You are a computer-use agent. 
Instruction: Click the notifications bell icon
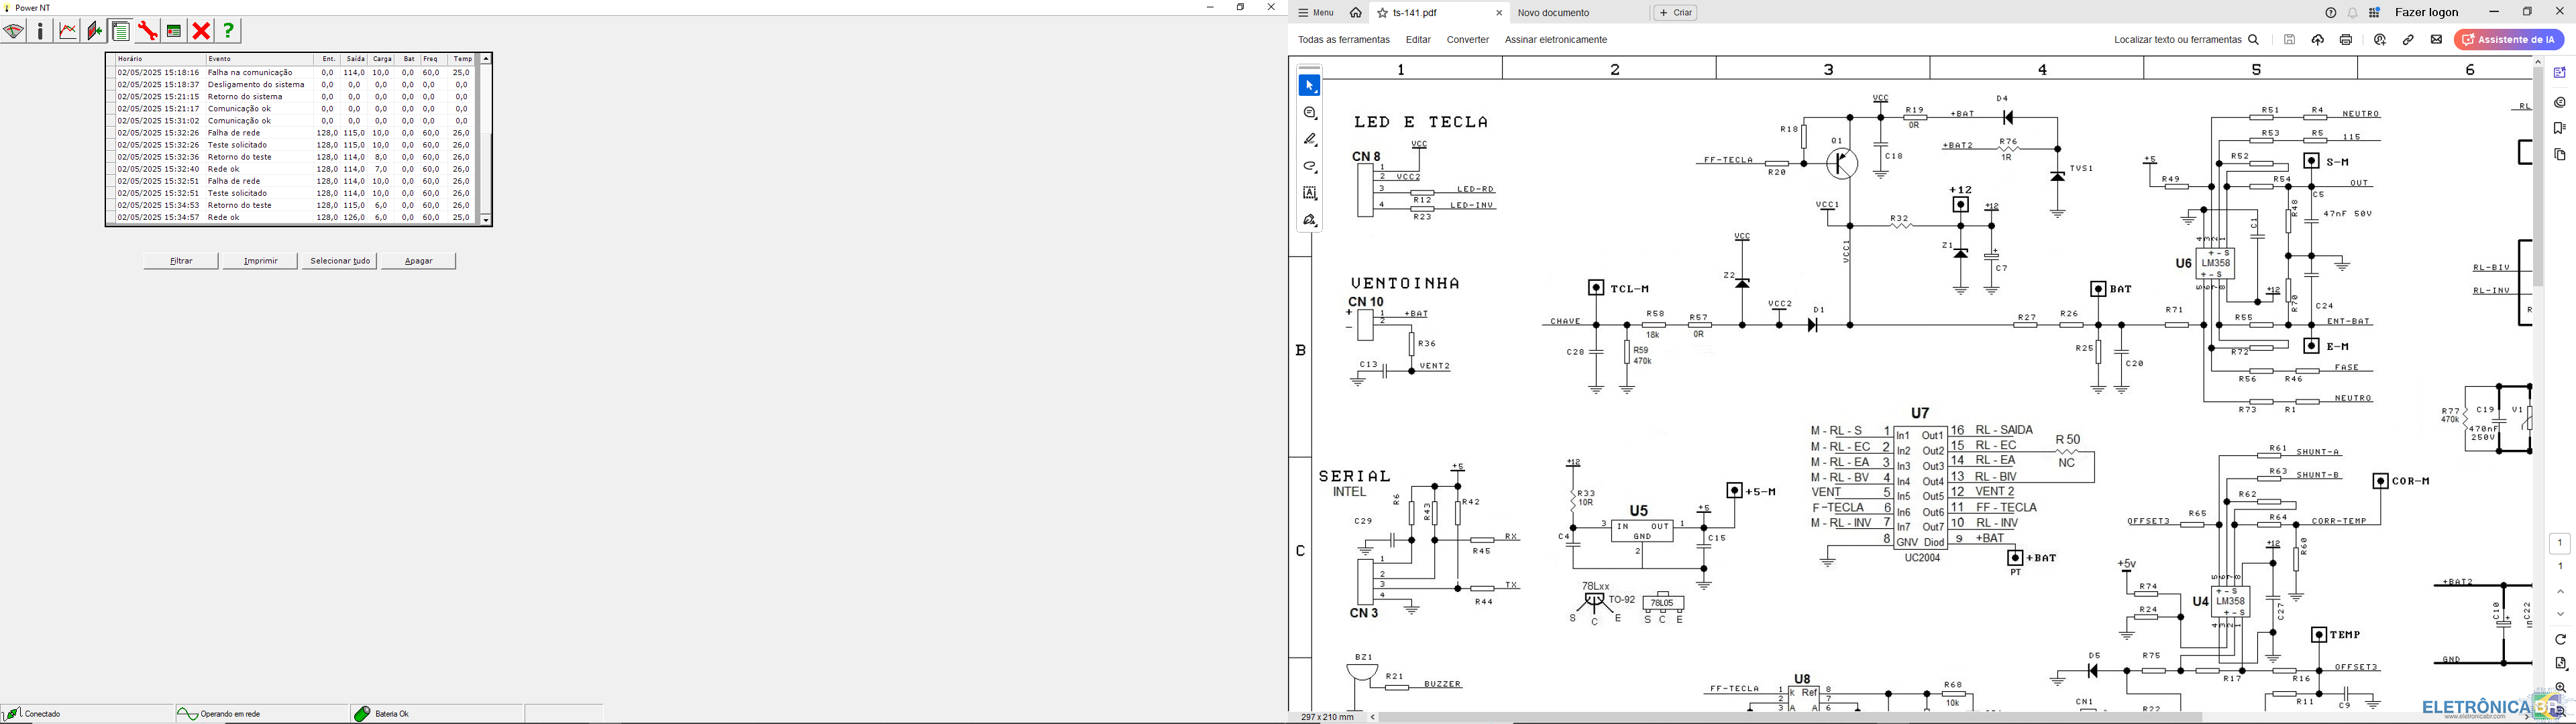pos(2353,13)
